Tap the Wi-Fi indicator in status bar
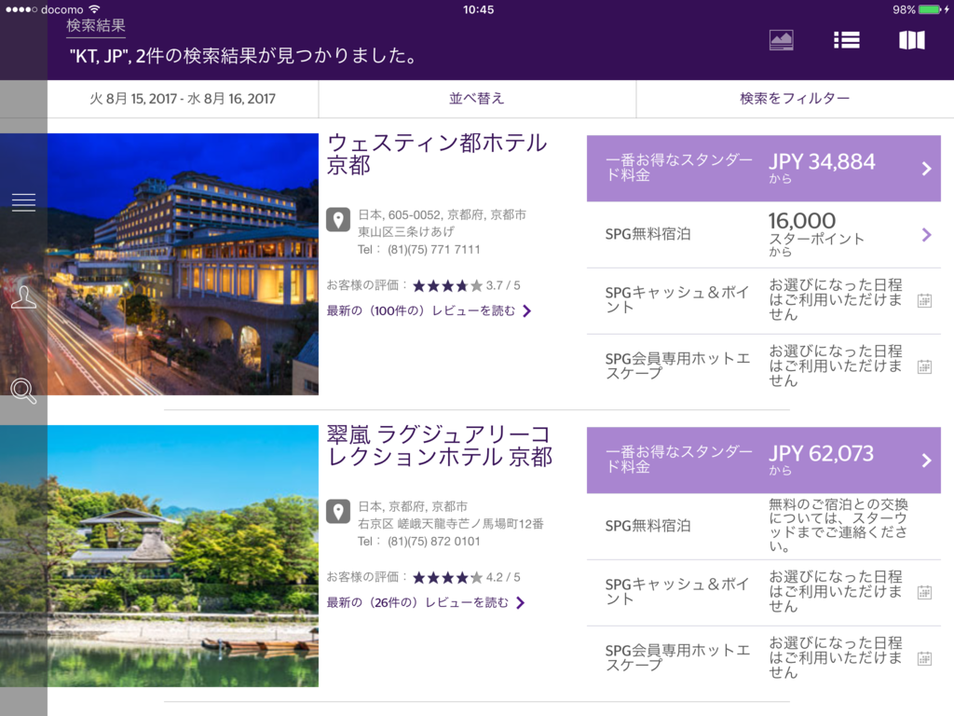 94,9
